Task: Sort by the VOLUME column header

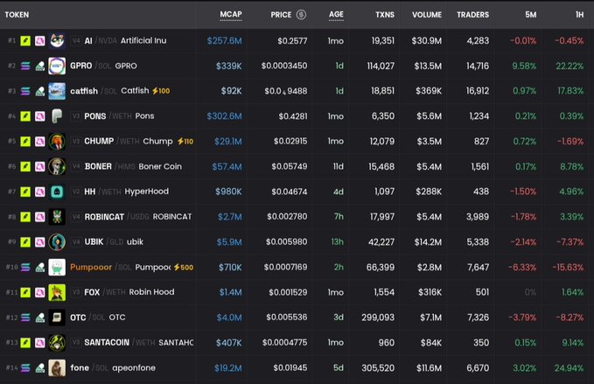Action: click(427, 15)
